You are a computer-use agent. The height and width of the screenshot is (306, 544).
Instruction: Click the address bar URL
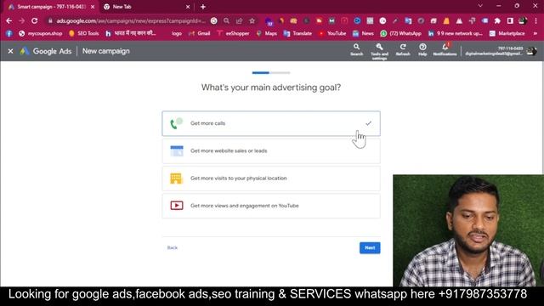(131, 20)
